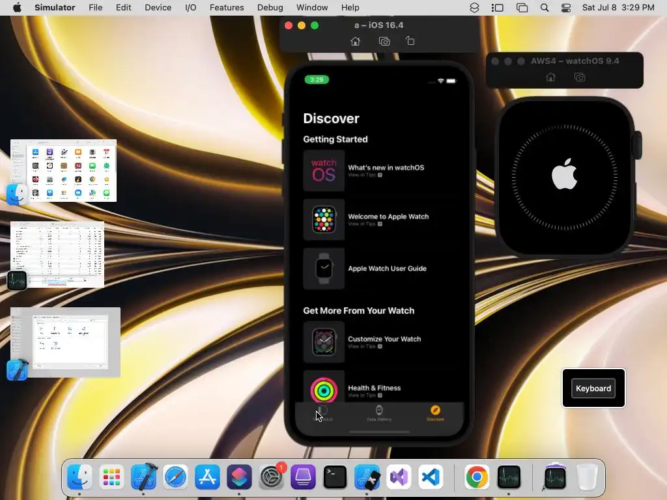This screenshot has height=500, width=667.
Task: Open the I/O menu
Action: click(191, 8)
